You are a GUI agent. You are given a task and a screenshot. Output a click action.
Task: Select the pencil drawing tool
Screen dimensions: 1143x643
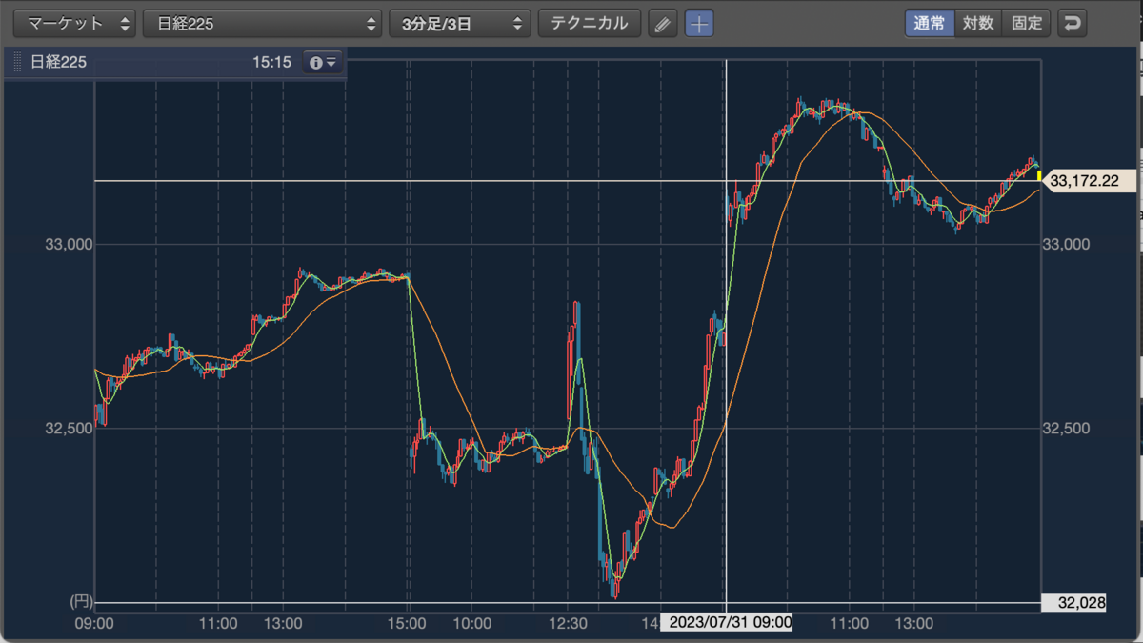662,24
